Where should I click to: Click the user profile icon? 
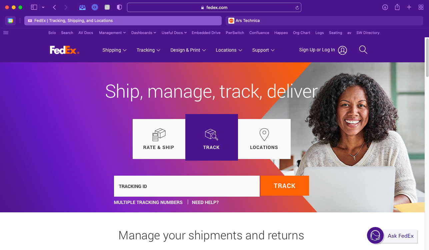342,50
